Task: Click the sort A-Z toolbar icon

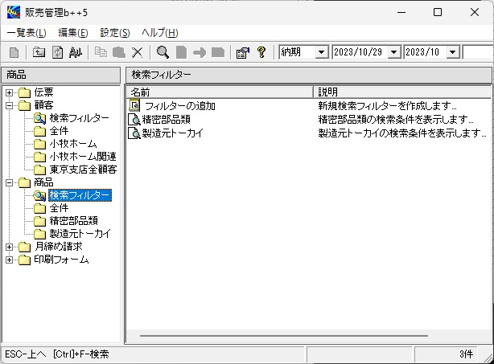Action: pos(76,52)
